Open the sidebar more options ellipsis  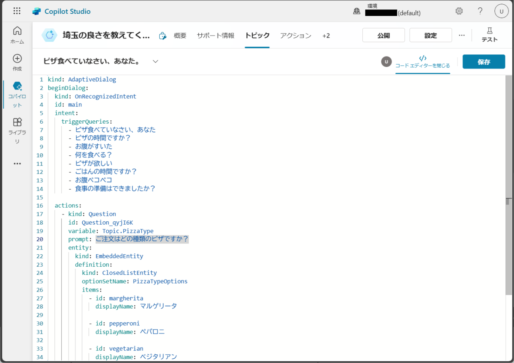point(17,164)
